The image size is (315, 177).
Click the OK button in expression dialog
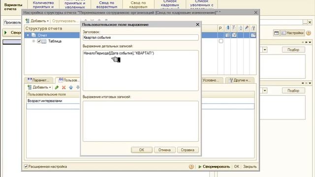point(141,150)
